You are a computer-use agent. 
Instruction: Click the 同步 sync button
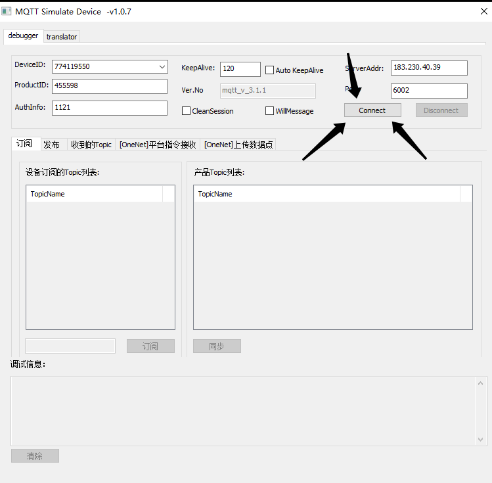[x=217, y=346]
